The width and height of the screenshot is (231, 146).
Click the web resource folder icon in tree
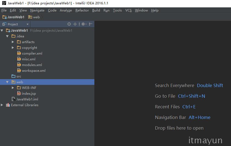click(13, 82)
